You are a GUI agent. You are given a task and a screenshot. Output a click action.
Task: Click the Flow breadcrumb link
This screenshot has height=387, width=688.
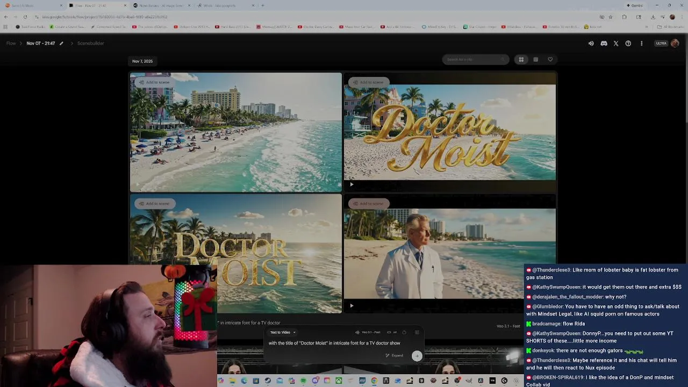11,43
